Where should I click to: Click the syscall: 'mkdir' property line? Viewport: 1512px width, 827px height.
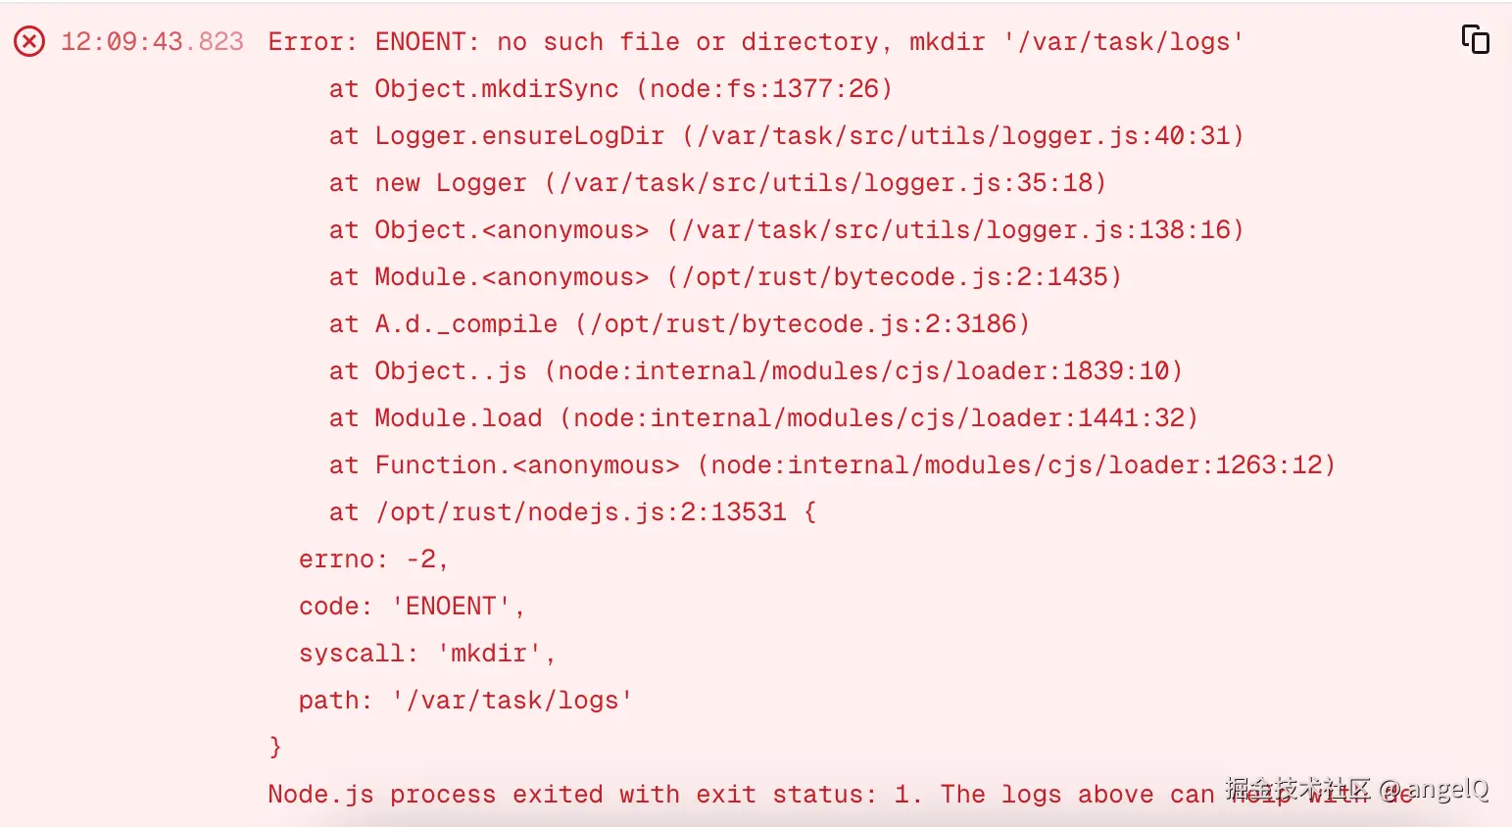point(427,654)
